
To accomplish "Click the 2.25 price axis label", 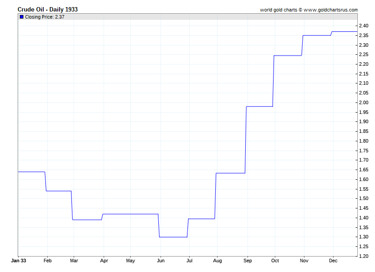I will click(364, 55).
